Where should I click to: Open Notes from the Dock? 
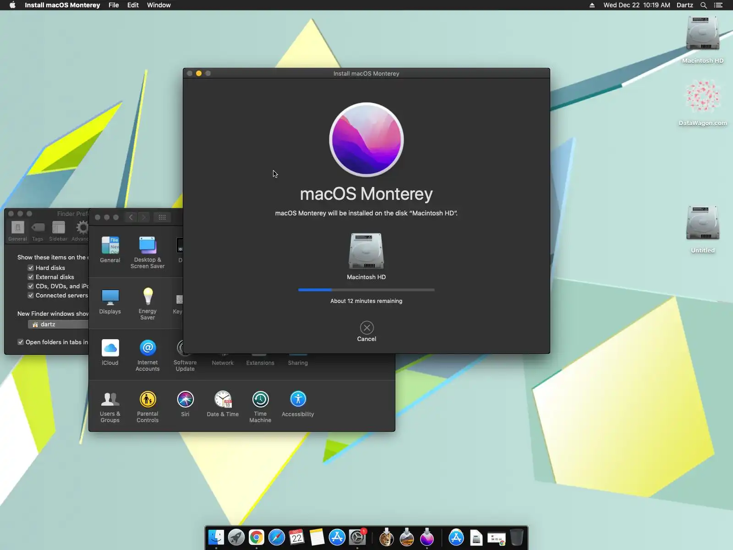point(317,537)
